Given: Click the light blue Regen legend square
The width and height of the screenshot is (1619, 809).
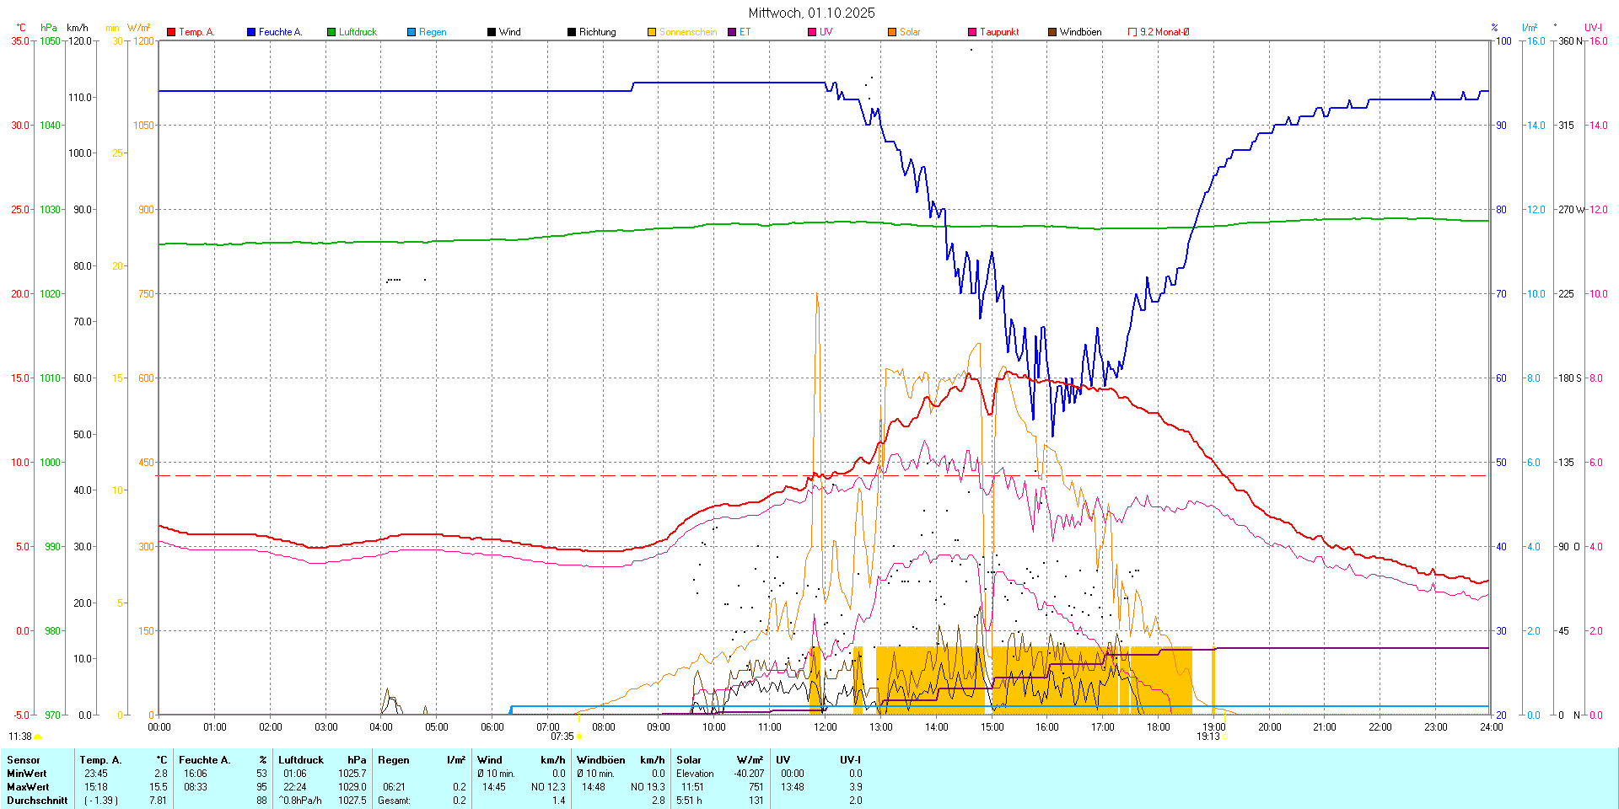Looking at the screenshot, I should click(411, 32).
